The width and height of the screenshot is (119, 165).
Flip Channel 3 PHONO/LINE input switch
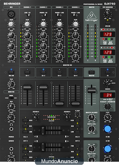(59, 15)
